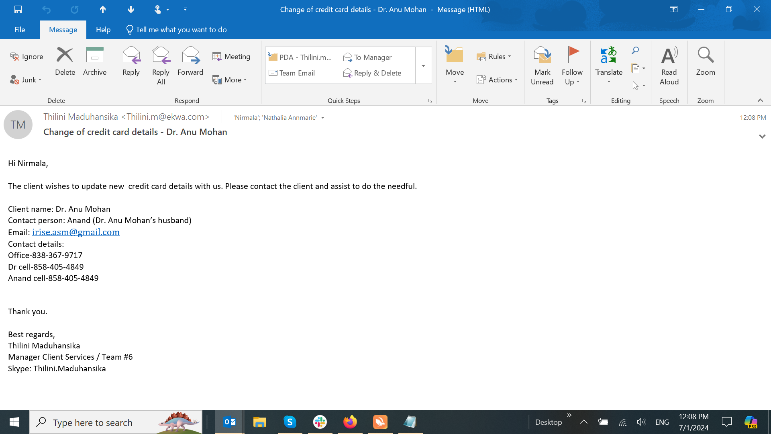771x434 pixels.
Task: Open Slack from the taskbar
Action: [320, 422]
